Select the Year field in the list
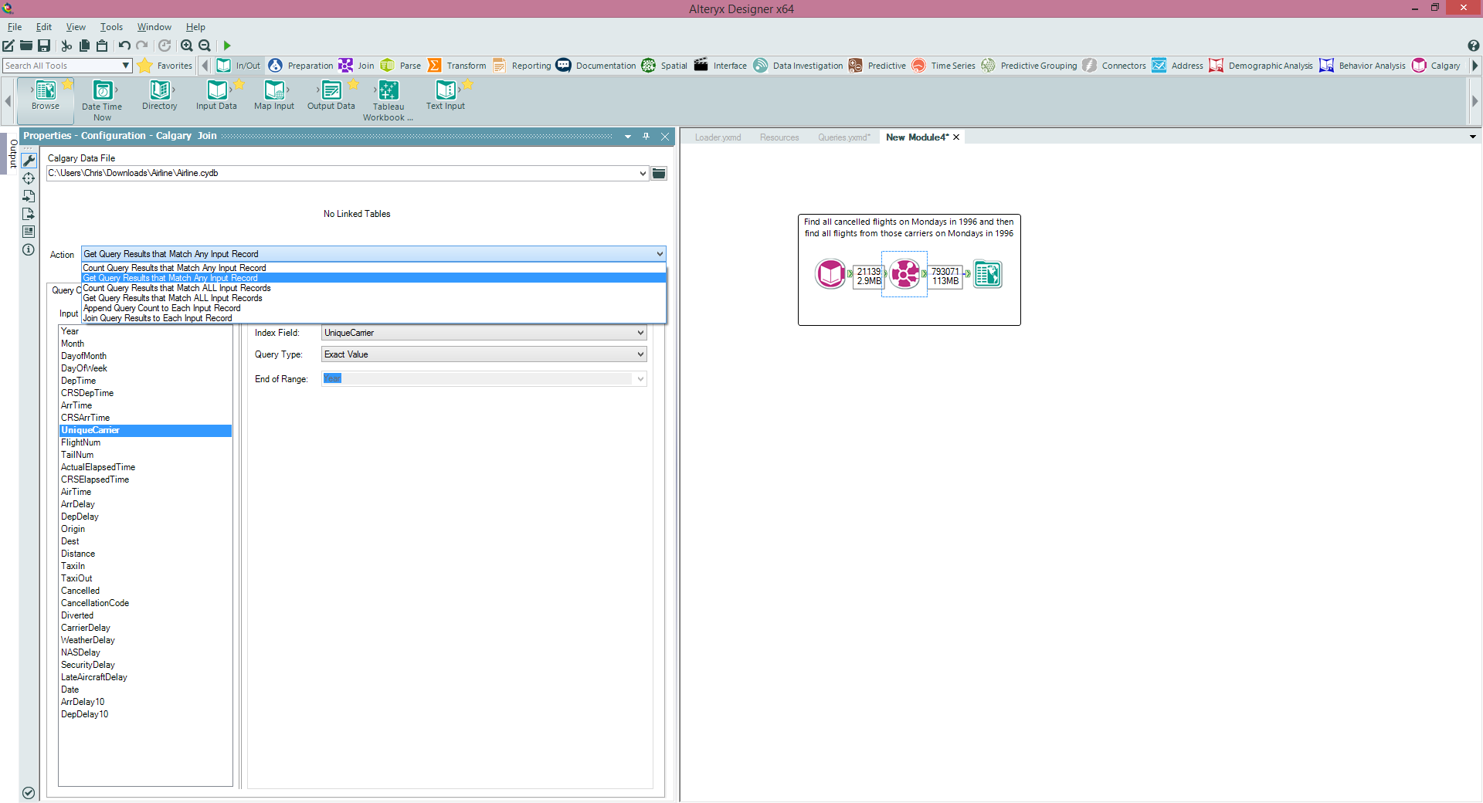 tap(145, 331)
